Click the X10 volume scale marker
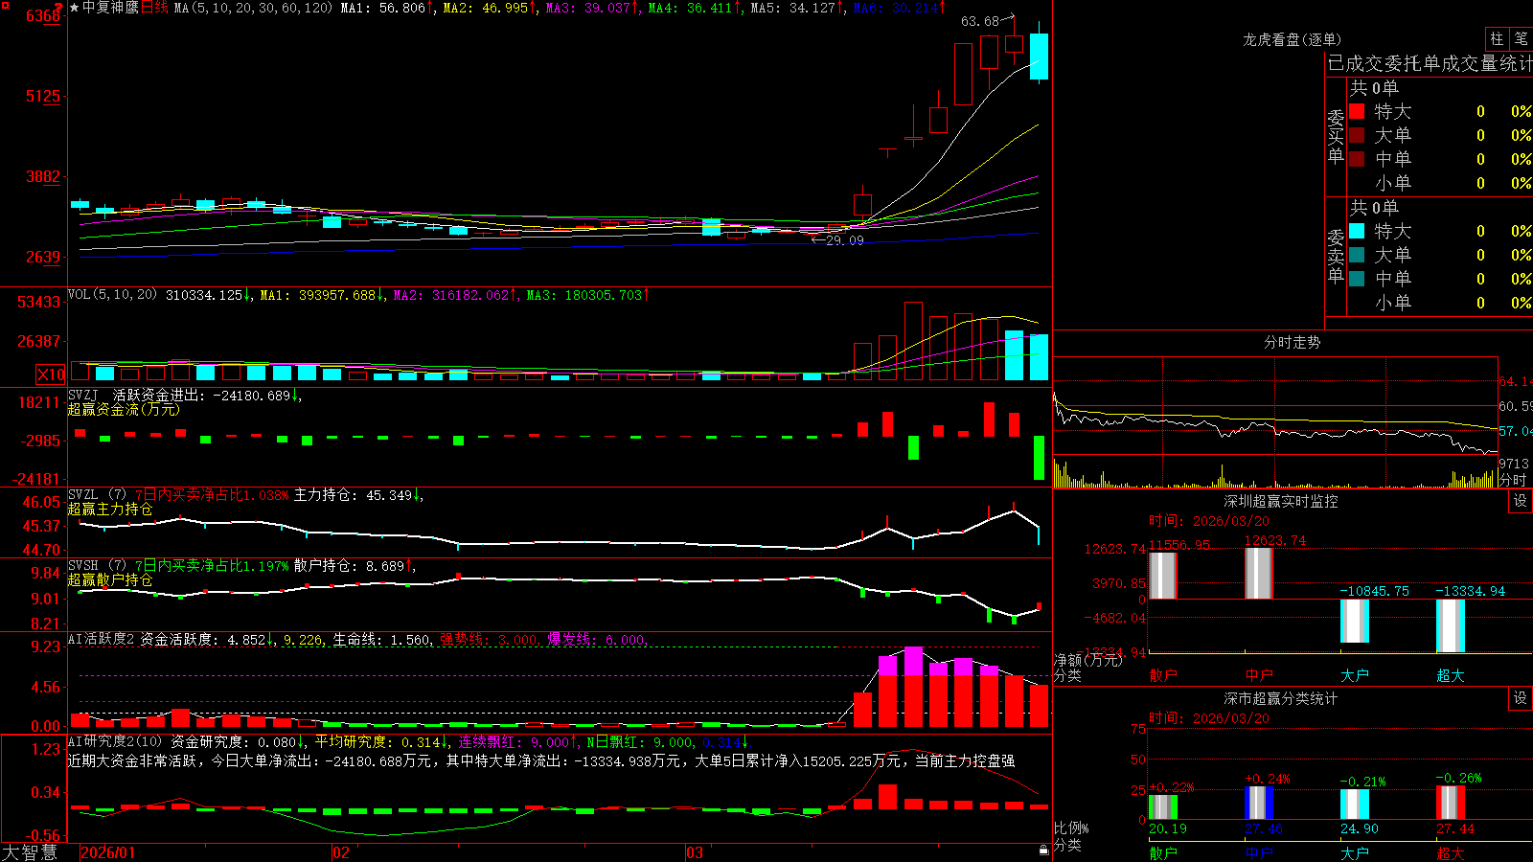The image size is (1533, 862). click(51, 374)
